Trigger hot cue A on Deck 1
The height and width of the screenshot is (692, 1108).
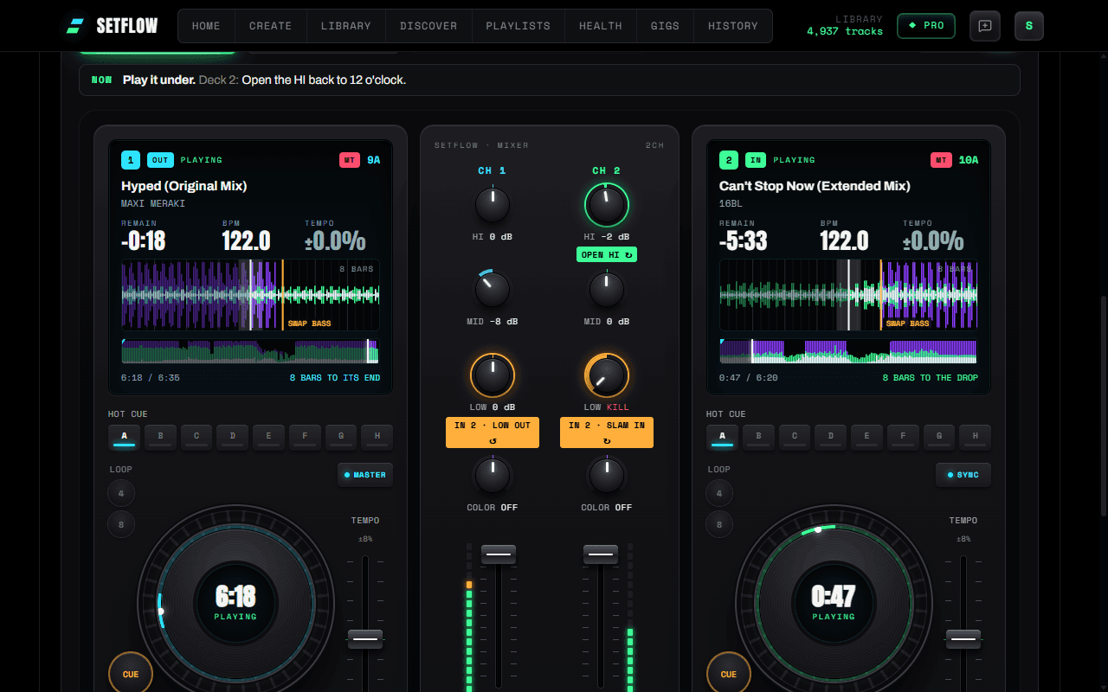pyautogui.click(x=124, y=438)
